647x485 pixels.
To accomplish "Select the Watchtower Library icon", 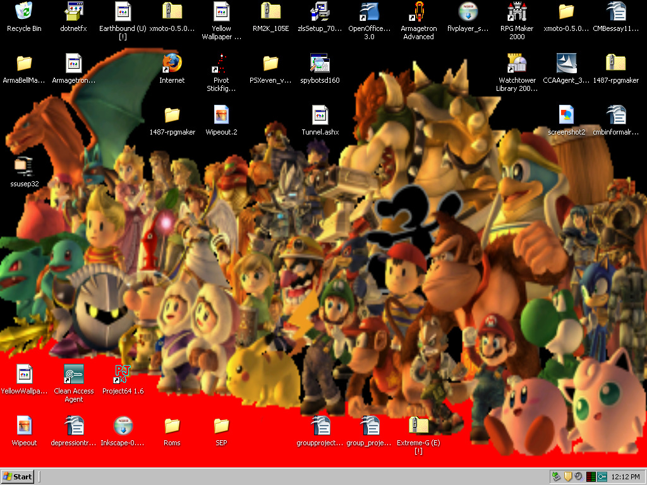I will (517, 63).
